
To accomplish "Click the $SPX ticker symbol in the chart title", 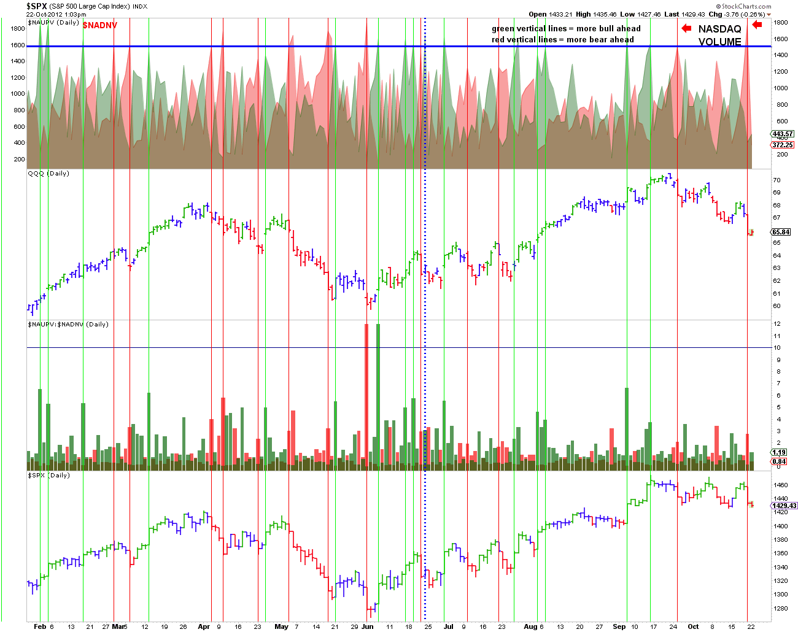I will pyautogui.click(x=37, y=6).
